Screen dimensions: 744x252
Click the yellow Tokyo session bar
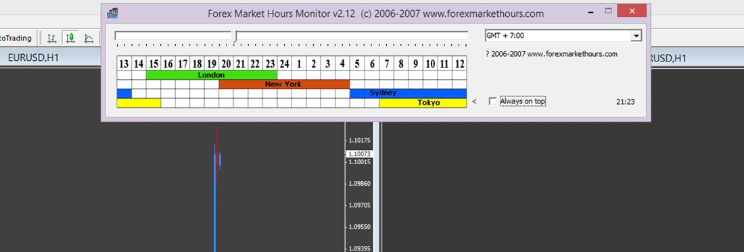click(423, 103)
